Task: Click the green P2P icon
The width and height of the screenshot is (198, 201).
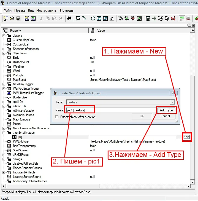Action: 33,18
